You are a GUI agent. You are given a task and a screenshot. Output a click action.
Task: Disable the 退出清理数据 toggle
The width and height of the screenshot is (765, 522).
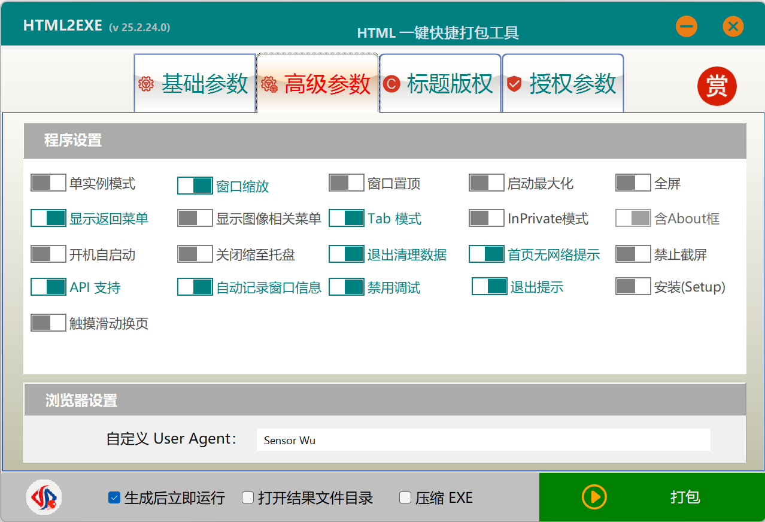coord(346,254)
